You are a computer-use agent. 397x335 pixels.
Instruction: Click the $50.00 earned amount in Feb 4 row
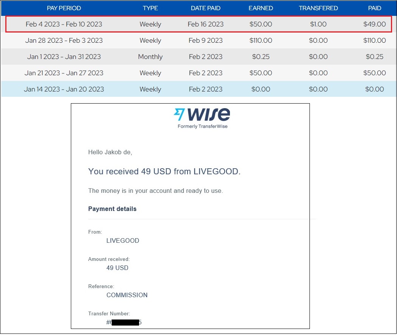coord(261,24)
